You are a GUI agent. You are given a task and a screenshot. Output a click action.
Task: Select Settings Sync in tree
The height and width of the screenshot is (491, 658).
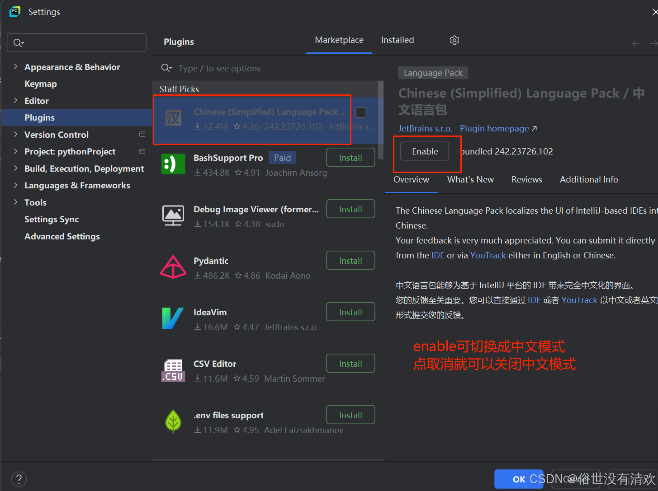coord(52,219)
